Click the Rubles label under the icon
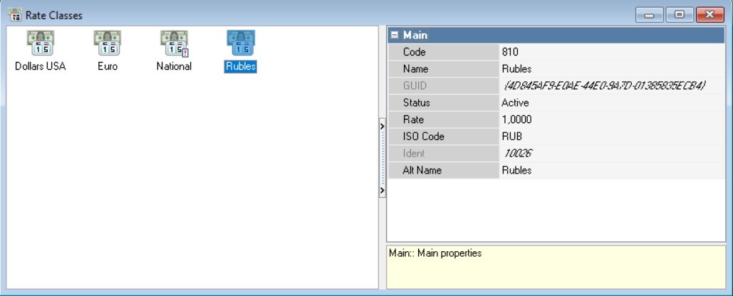The width and height of the screenshot is (733, 296). [x=240, y=67]
